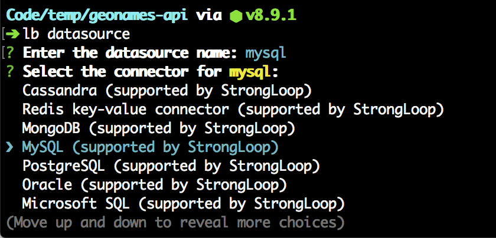This screenshot has height=238, width=496.
Task: Click the yellow mysql name in connector prompt
Action: point(250,72)
